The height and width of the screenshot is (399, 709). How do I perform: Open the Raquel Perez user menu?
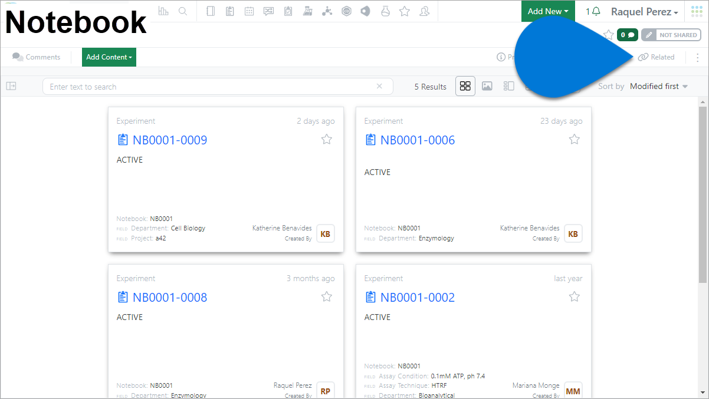(x=644, y=12)
